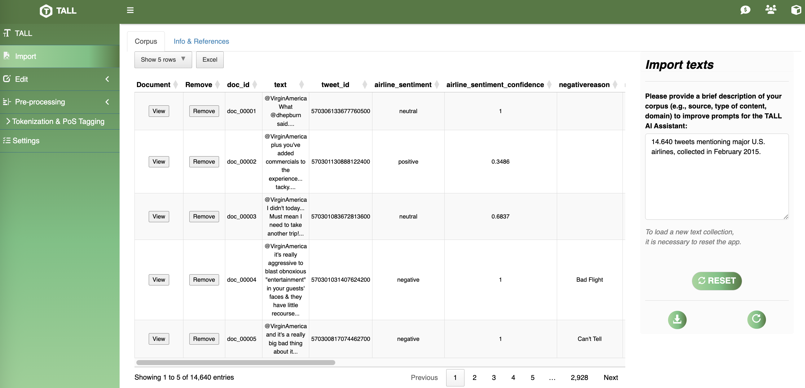
Task: Sort table by Remove column arrows
Action: click(218, 84)
